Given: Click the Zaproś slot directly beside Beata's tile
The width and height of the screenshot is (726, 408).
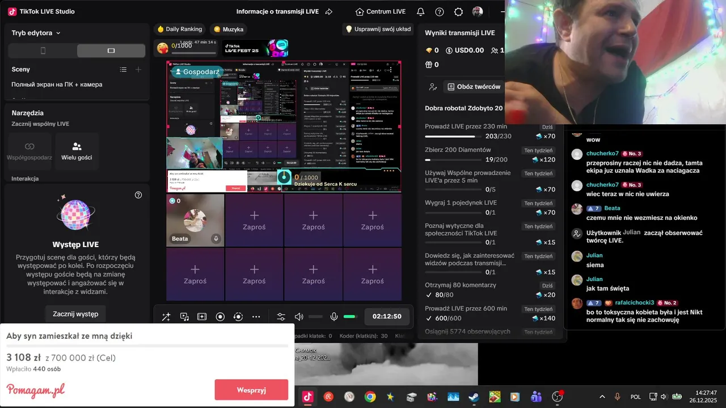Looking at the screenshot, I should point(254,220).
